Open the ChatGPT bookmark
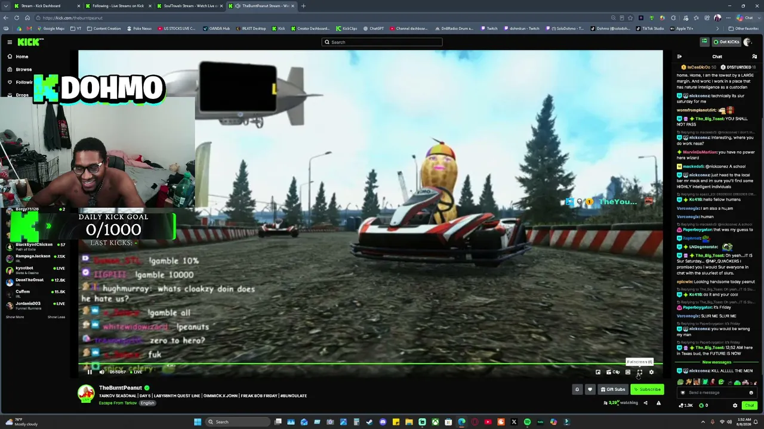Image resolution: width=764 pixels, height=429 pixels. 374,29
